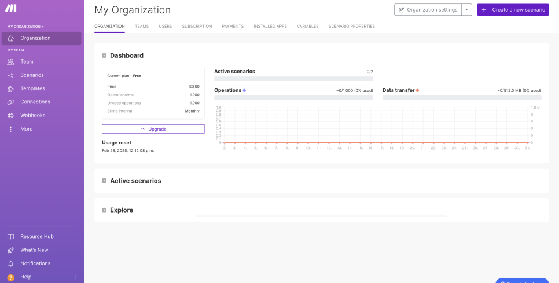Click the plus icon in Create a new scenario
The width and height of the screenshot is (559, 283).
[x=483, y=10]
